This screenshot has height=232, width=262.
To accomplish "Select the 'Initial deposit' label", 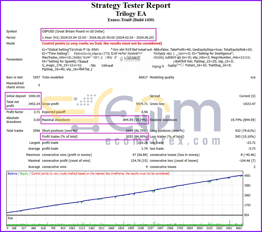I will click(x=16, y=96).
